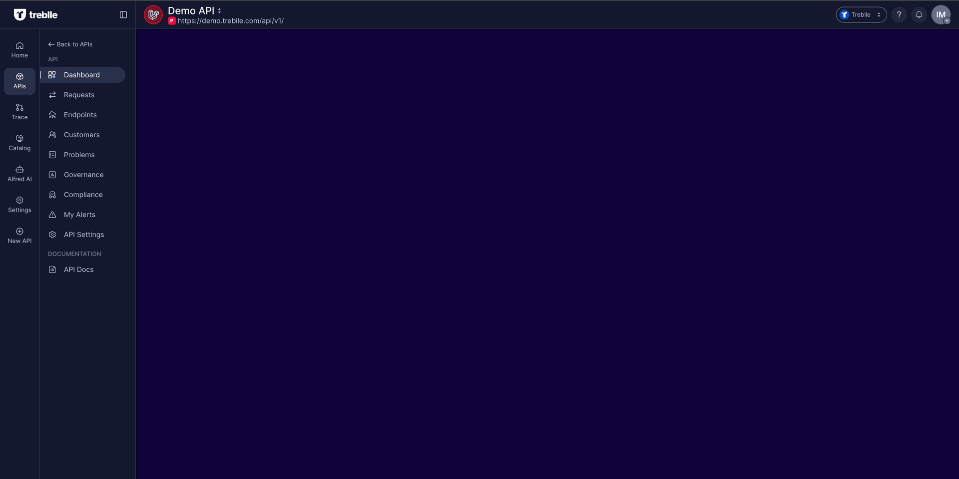959x479 pixels.
Task: Open the help question mark
Action: coord(899,15)
